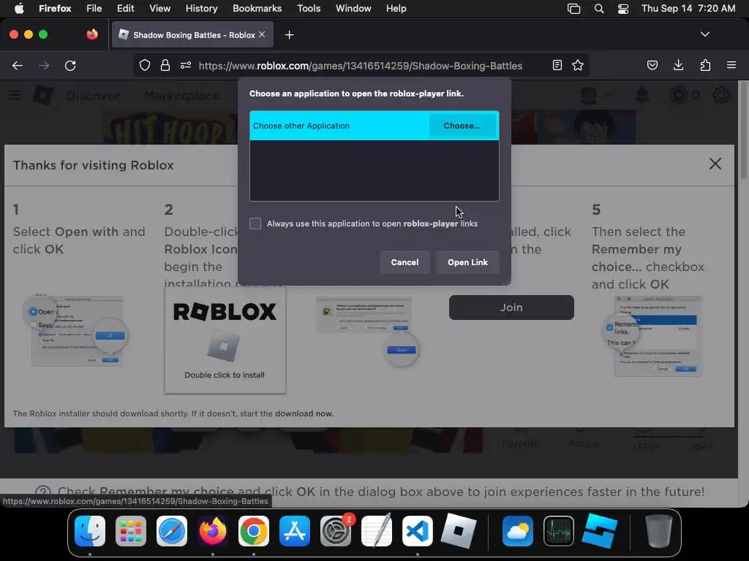Open the Bookmarks menu
749x561 pixels.
pos(257,8)
